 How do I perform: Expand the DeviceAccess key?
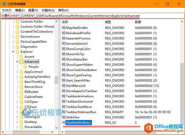(x=13, y=37)
